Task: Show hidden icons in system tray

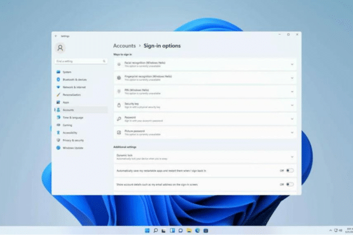Action: (331, 231)
